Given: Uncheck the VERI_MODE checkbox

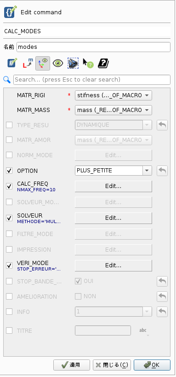Looking at the screenshot, I should click(x=9, y=265).
